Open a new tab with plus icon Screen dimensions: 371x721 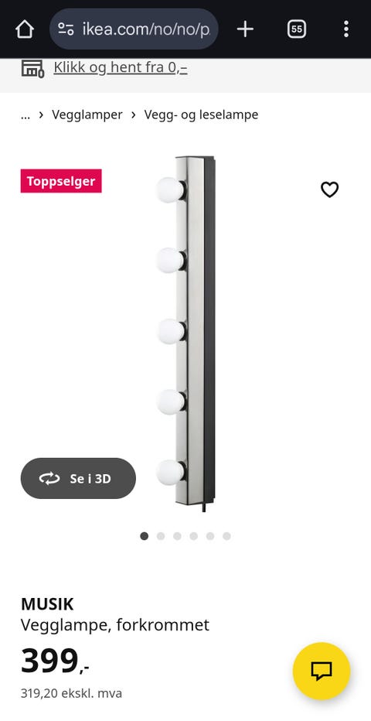(x=245, y=29)
